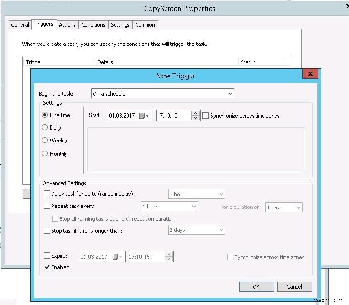Screen dimensions: 349x305
Task: Enable the Expire checkbox
Action: coord(47,256)
